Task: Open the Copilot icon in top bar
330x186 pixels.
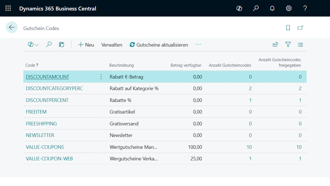Action: 239,8
